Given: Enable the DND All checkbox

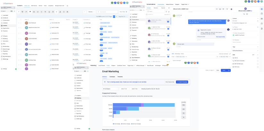Looking at the screenshot, I should (258, 58).
